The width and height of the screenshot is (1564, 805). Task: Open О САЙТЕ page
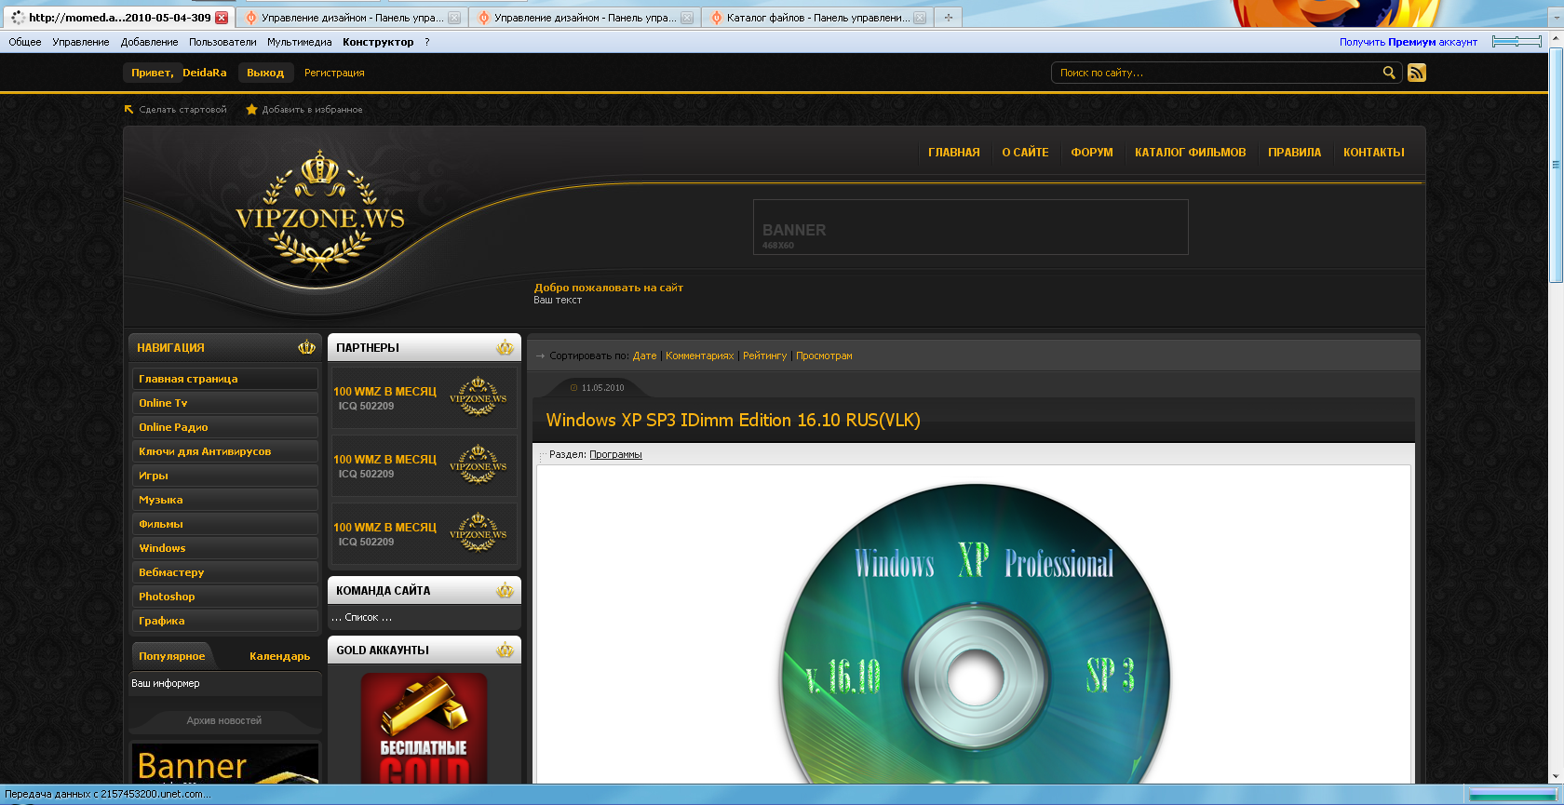pyautogui.click(x=1025, y=153)
